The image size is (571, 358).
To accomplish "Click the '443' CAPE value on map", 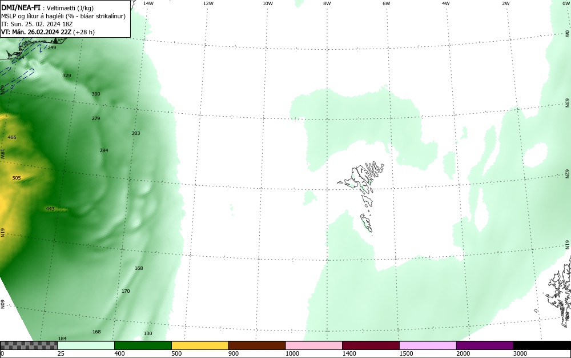I will (x=50, y=209).
